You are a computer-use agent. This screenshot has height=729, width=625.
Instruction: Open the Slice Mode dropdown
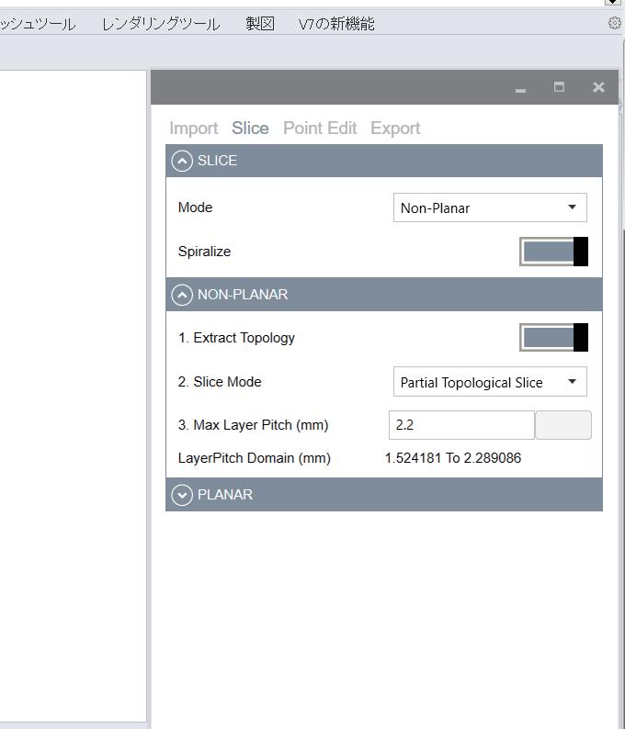[490, 382]
